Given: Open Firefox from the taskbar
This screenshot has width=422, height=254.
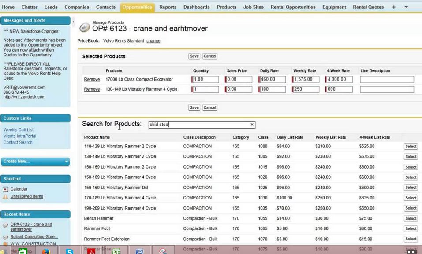Looking at the screenshot, I should (x=46, y=251).
